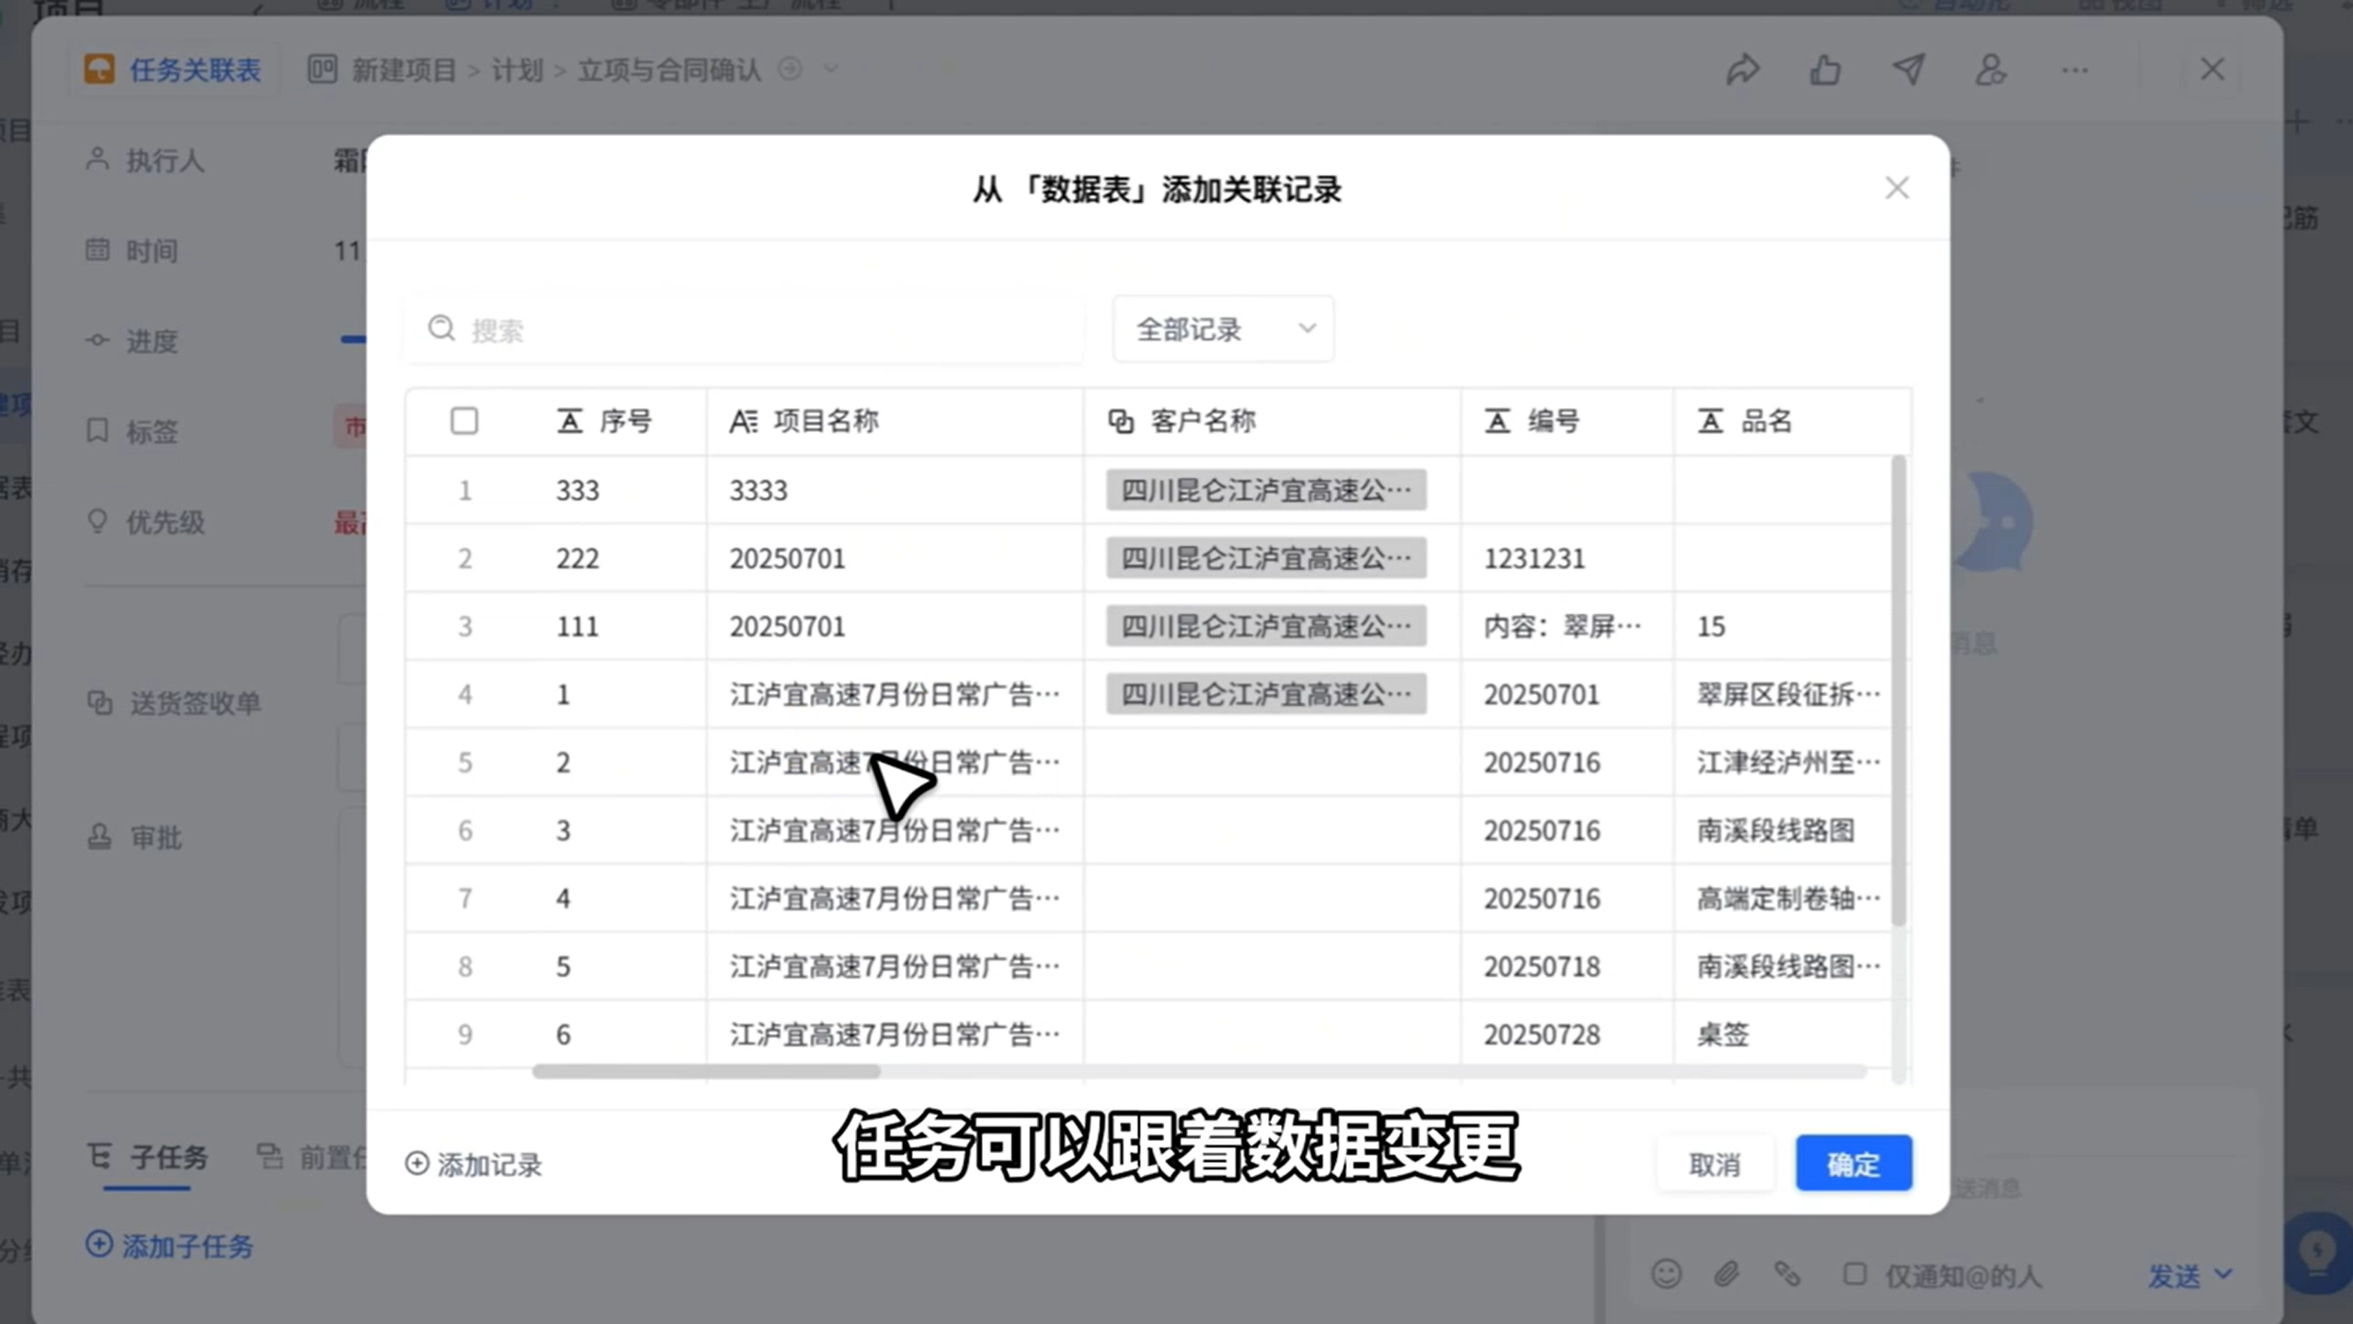Tick the select-all checkbox in the table header

(x=464, y=421)
